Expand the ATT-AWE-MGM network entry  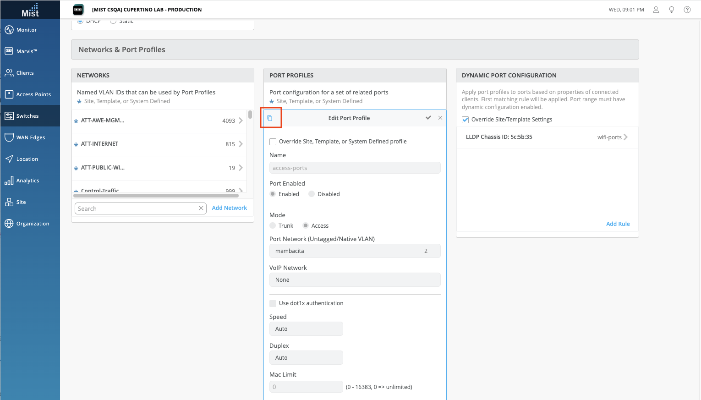(241, 121)
